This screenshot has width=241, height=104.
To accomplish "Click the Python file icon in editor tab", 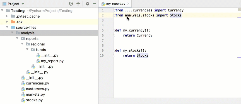I will point(103,4).
